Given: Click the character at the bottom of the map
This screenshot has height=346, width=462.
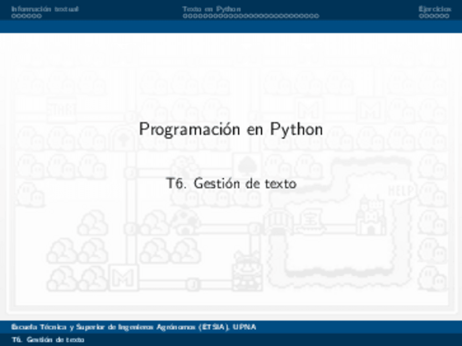Looking at the screenshot, I should coord(247,271).
